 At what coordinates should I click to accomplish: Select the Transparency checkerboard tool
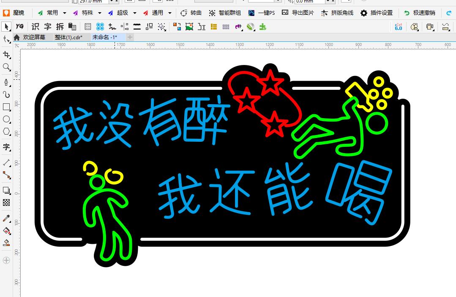pyautogui.click(x=6, y=202)
